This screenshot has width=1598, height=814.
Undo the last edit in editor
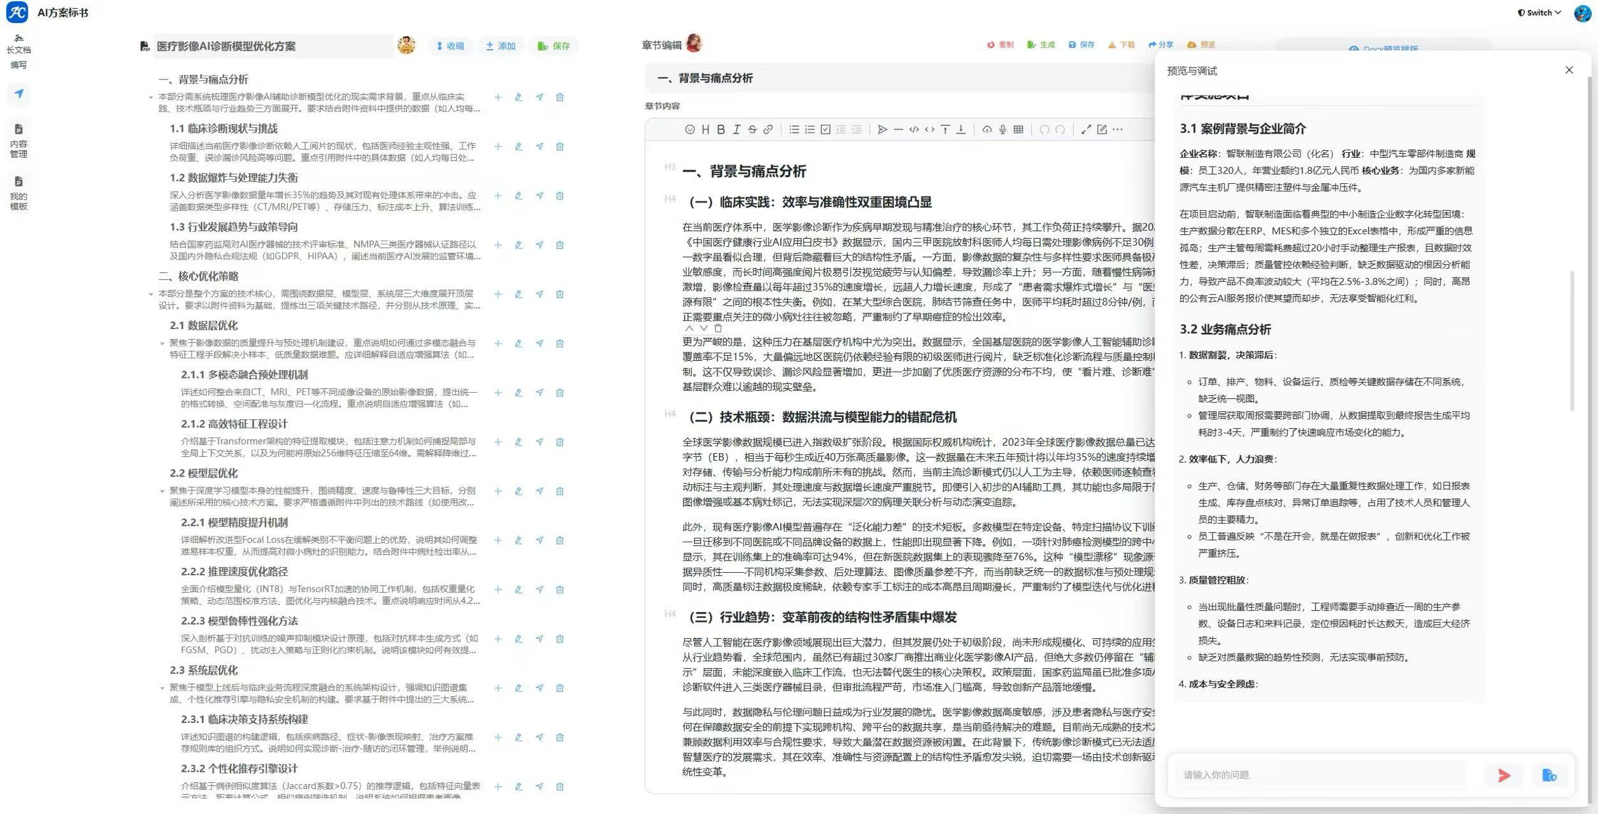[x=1045, y=129]
